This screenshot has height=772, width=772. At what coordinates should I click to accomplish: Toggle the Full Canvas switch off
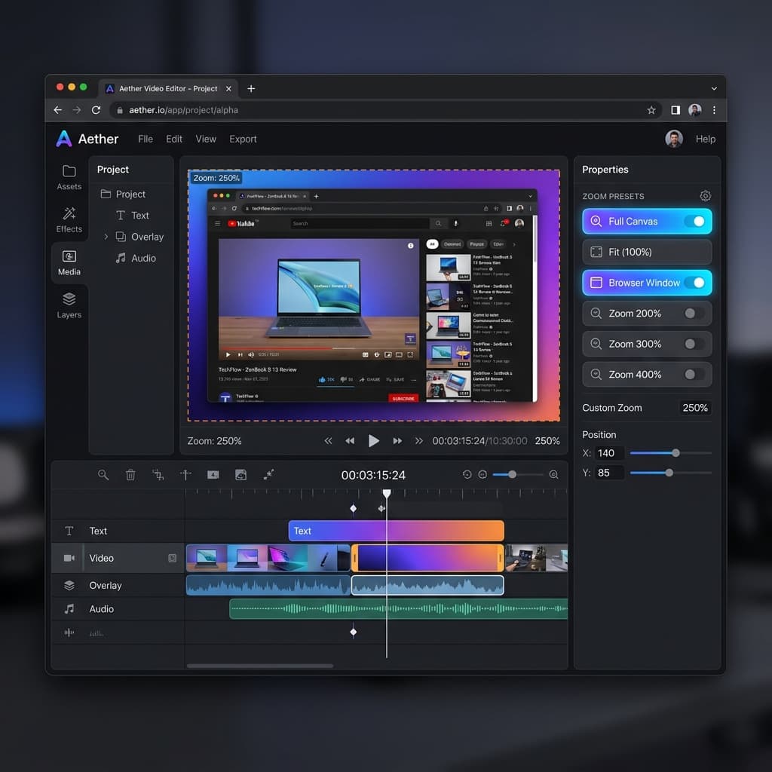pyautogui.click(x=694, y=222)
